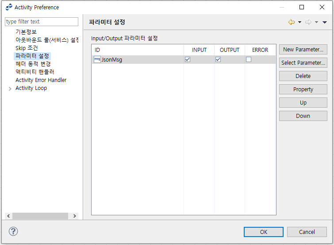Viewport: 334px width, 245px height.
Task: Select the 파라미터 설정 tree item
Action: coord(32,56)
